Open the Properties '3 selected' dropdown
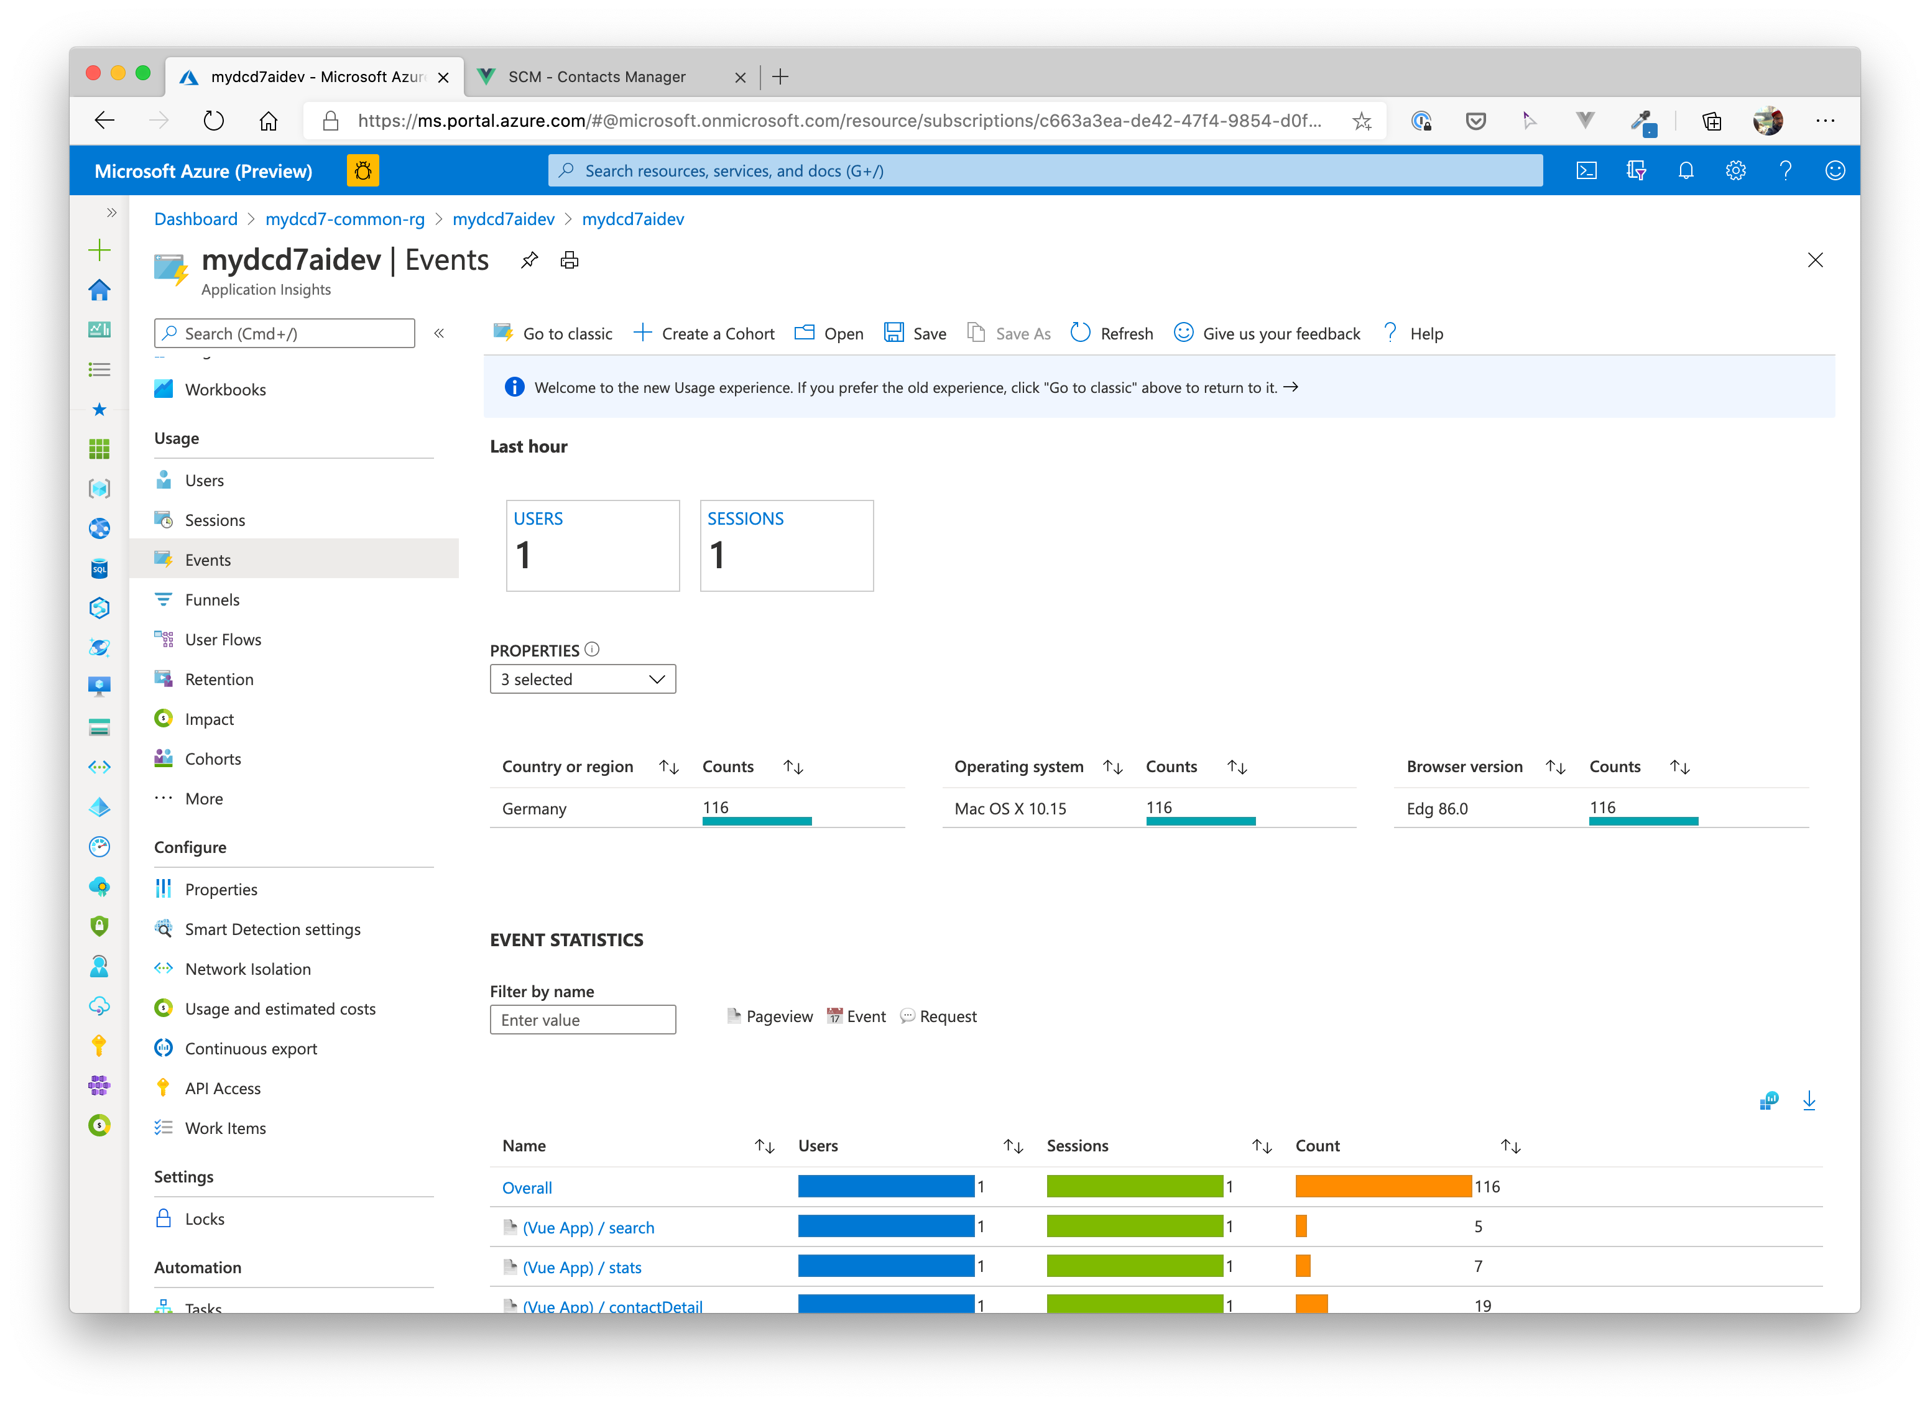This screenshot has height=1405, width=1930. pyautogui.click(x=583, y=680)
